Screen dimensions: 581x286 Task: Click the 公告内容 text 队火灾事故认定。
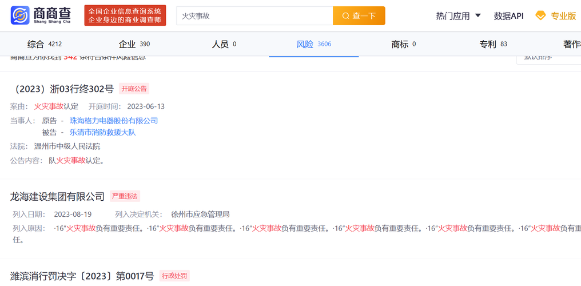[x=77, y=161]
